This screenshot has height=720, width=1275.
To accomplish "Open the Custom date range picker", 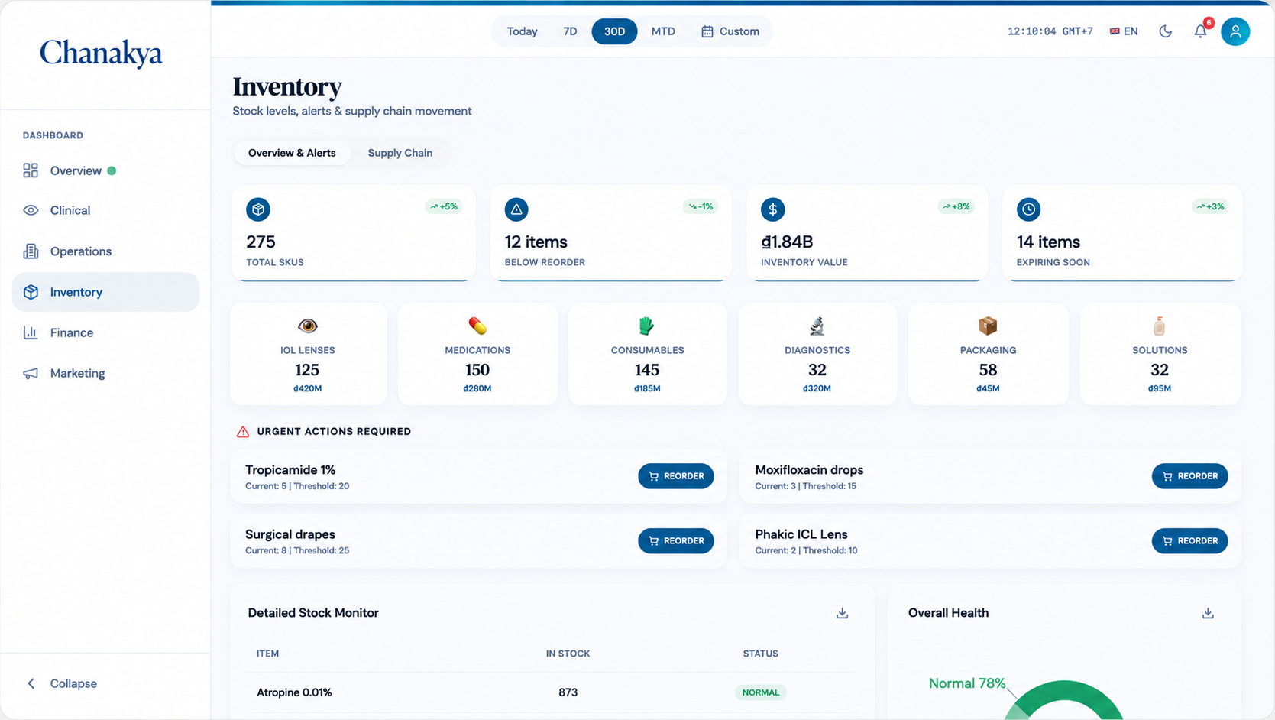I will 730,31.
